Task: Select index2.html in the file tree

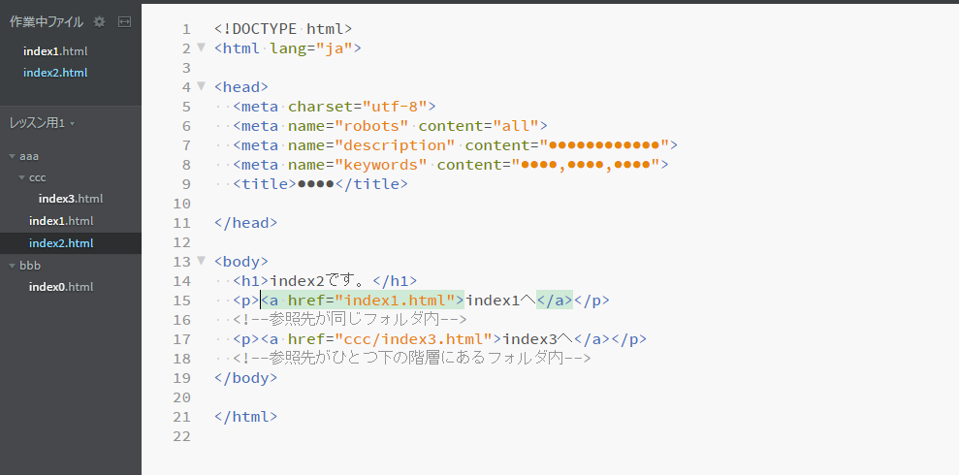Action: (61, 243)
